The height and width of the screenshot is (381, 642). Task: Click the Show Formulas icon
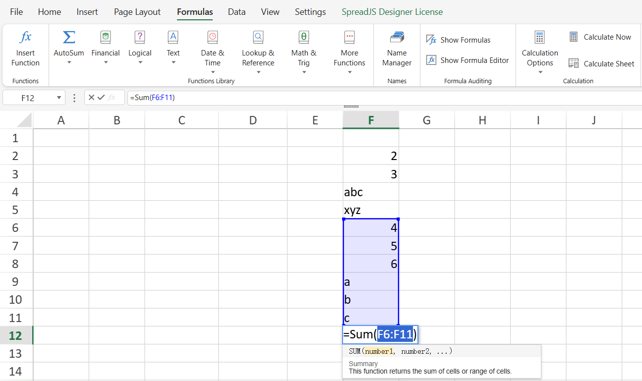pyautogui.click(x=431, y=40)
